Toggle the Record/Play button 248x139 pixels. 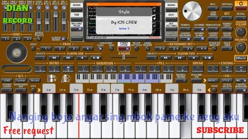(x=77, y=29)
